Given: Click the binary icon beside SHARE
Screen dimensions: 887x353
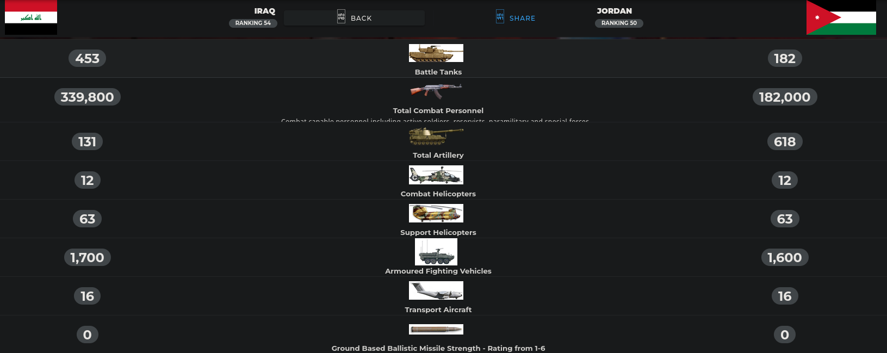Looking at the screenshot, I should pyautogui.click(x=500, y=16).
